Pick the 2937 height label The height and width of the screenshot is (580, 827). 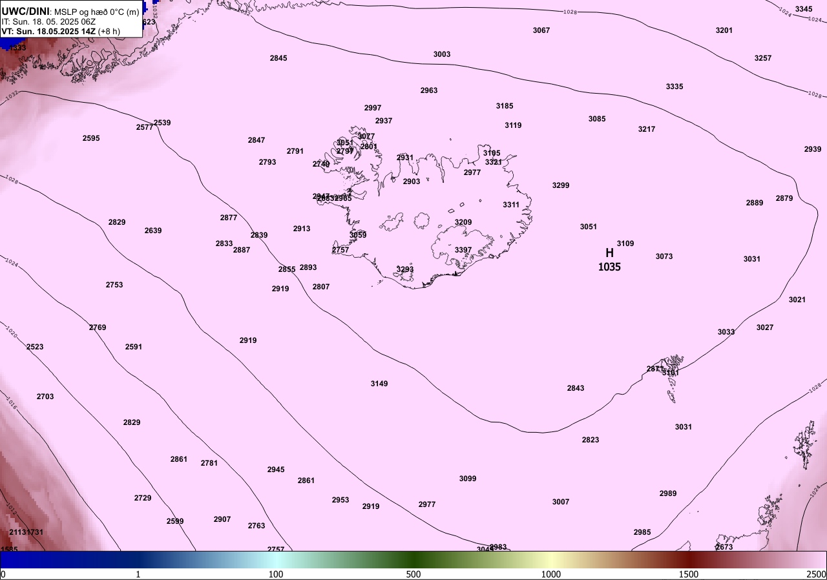pyautogui.click(x=384, y=121)
